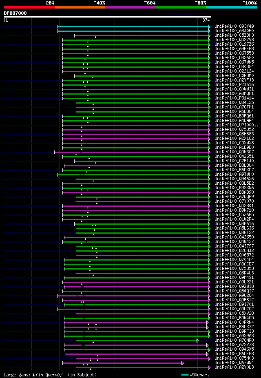Image resolution: width=261 pixels, height=378 pixels.
Task: Click the orange ~40% identity legend segment
Action: [x=80, y=7]
